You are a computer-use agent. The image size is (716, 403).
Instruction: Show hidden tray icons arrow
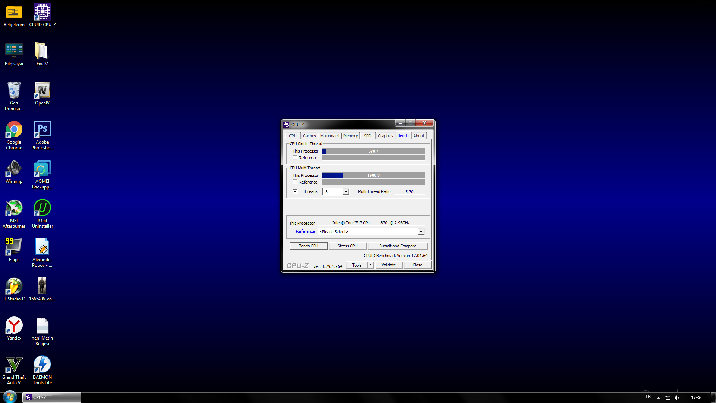pos(658,398)
